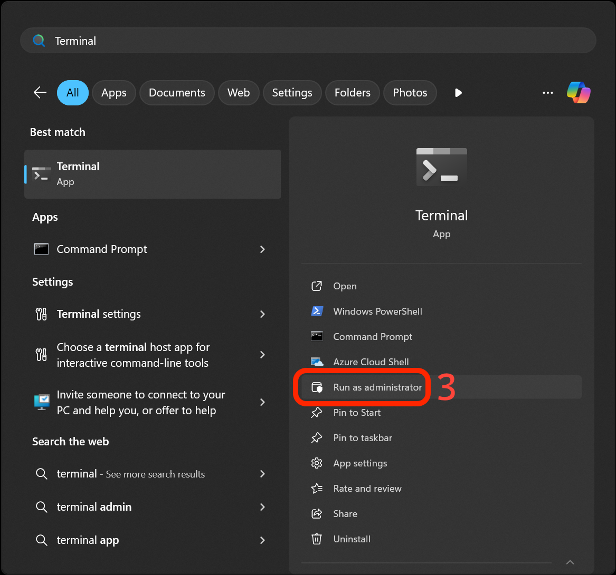Switch to the Apps filter tab
Viewport: 616px width, 575px height.
tap(113, 92)
